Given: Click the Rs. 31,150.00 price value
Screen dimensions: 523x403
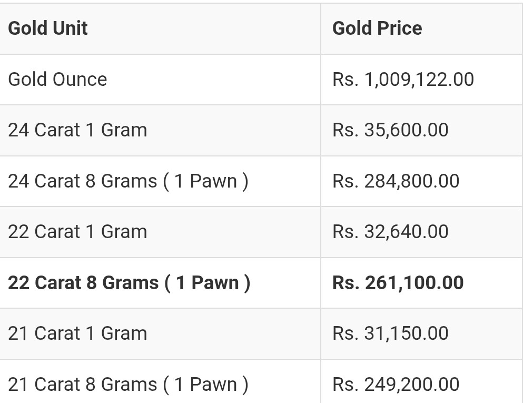Looking at the screenshot, I should point(390,333).
